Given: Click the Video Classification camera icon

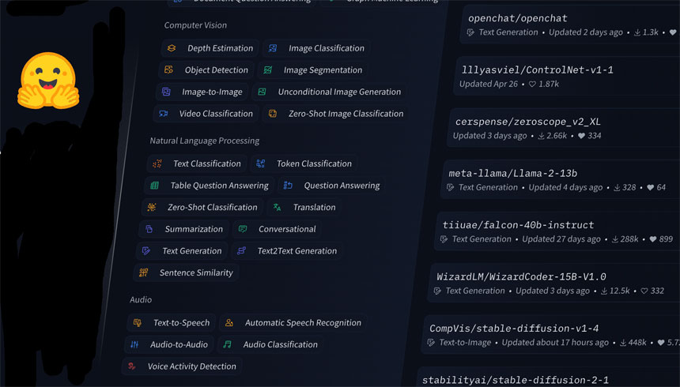Looking at the screenshot, I should 163,114.
